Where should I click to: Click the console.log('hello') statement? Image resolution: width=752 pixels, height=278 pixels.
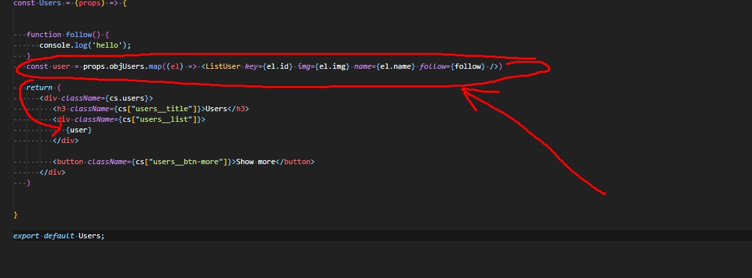[x=85, y=45]
